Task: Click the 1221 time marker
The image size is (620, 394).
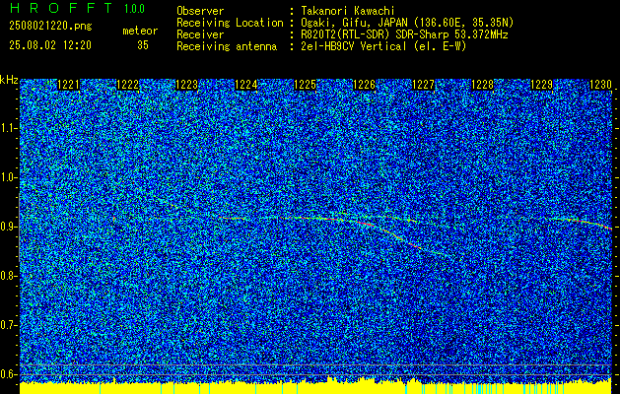Action: 68,85
